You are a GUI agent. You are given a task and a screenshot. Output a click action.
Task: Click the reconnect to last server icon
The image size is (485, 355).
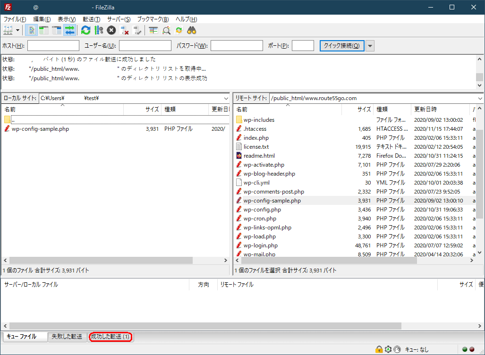point(137,30)
